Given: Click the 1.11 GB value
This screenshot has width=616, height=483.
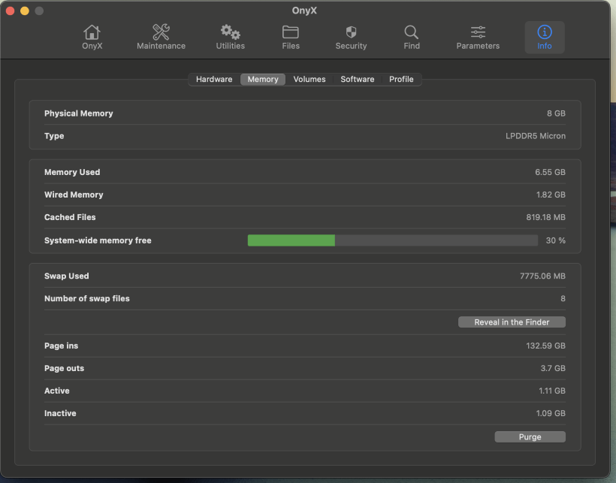Looking at the screenshot, I should point(552,391).
